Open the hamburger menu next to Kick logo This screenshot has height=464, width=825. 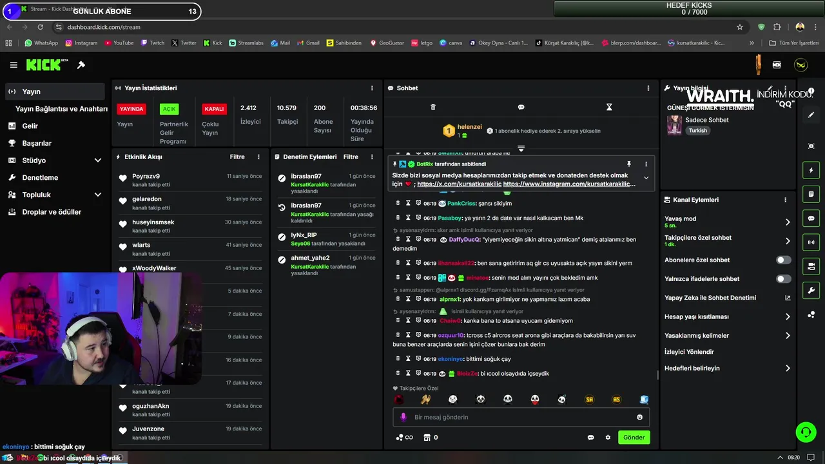coord(14,65)
